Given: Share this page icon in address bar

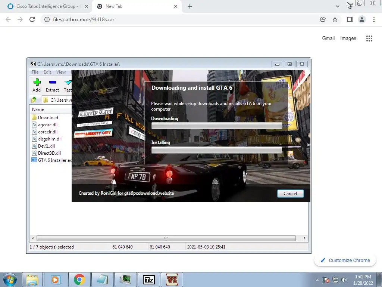Looking at the screenshot, I should (x=323, y=19).
